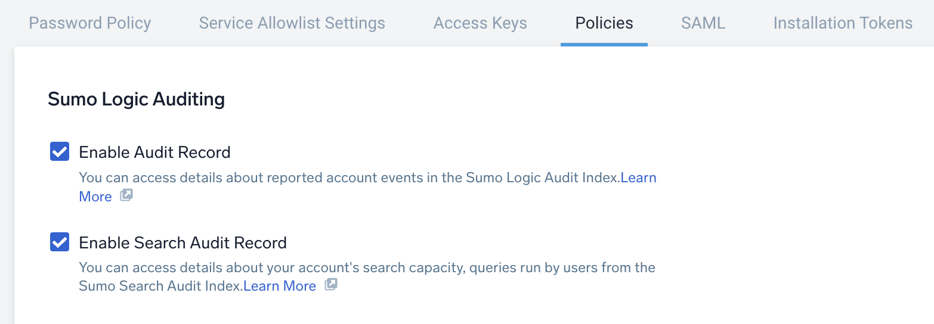Click the Sumo Logic Auditing heading
This screenshot has width=934, height=324.
click(x=136, y=99)
